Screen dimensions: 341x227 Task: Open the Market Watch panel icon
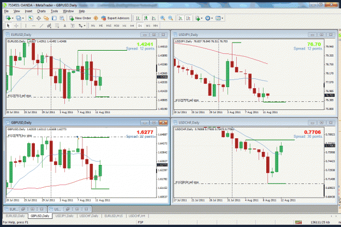(31, 18)
